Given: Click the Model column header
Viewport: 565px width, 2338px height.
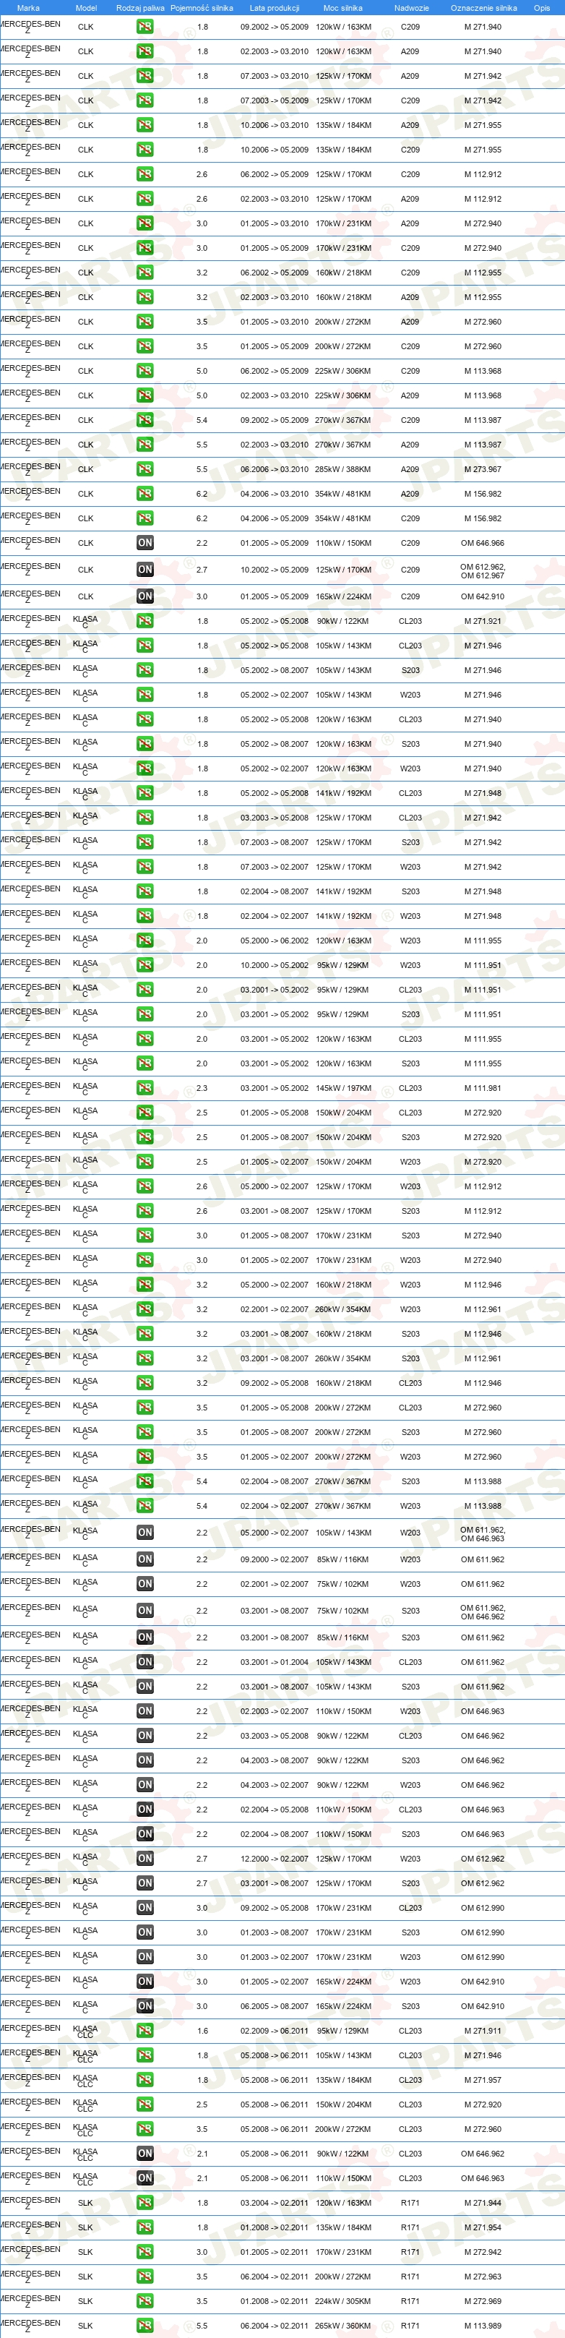Looking at the screenshot, I should pos(86,7).
